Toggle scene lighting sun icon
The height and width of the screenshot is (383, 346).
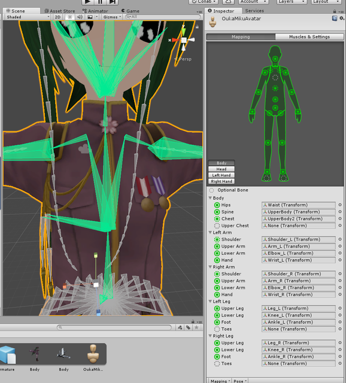click(70, 17)
